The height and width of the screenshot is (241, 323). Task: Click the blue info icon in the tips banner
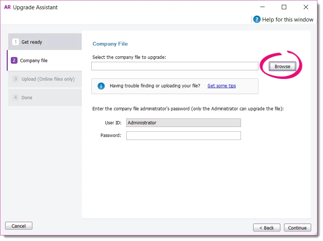(101, 86)
